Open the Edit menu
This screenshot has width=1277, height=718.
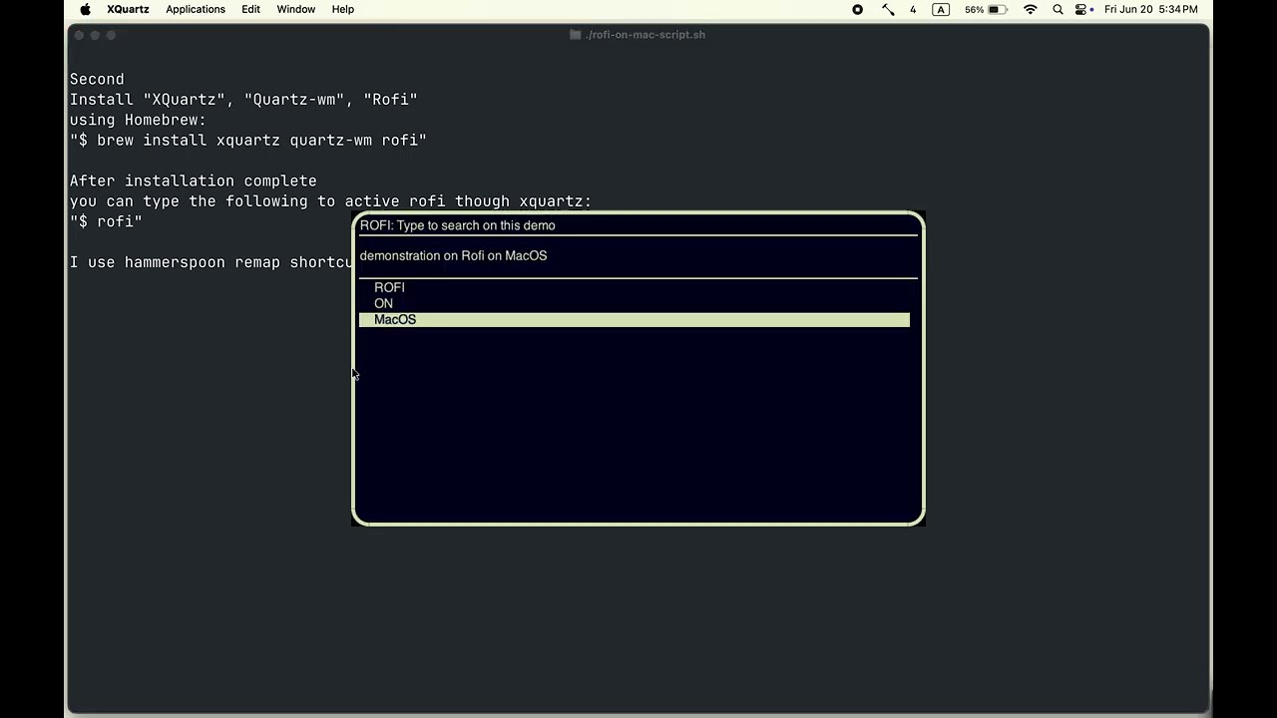pos(250,9)
